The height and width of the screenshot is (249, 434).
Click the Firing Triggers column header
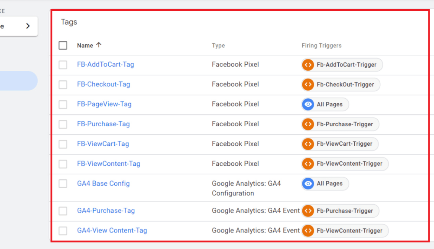coord(321,46)
